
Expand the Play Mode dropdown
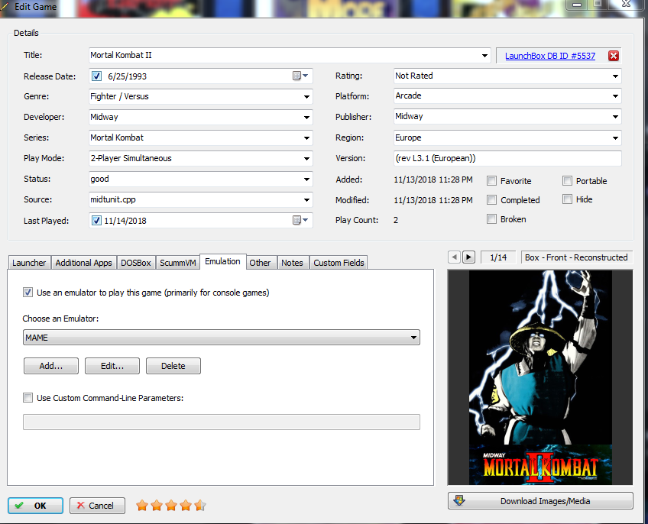[x=306, y=159]
